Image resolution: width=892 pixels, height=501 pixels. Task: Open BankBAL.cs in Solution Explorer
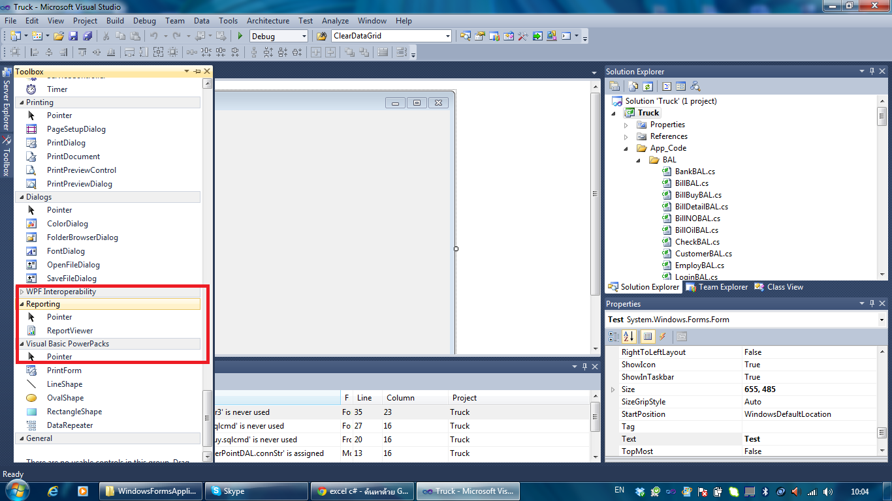695,172
